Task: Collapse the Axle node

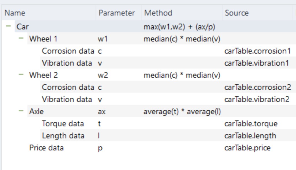Action: click(x=21, y=111)
